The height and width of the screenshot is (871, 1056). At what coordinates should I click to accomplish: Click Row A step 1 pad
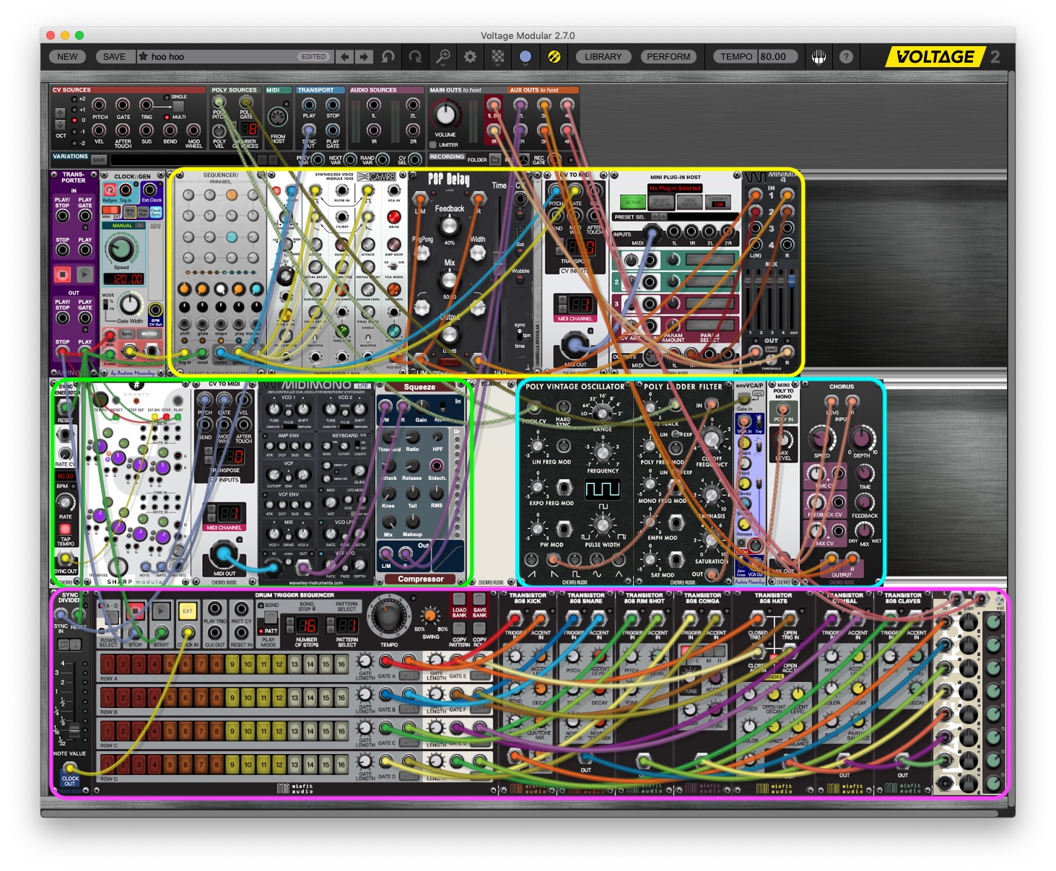pyautogui.click(x=108, y=664)
